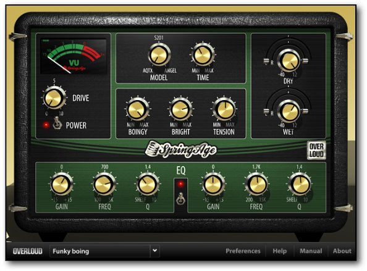
Task: Click the BOINGY knob
Action: pos(138,109)
